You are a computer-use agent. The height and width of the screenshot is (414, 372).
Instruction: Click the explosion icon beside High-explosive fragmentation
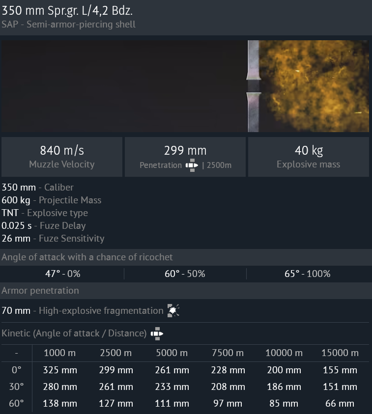coord(173,310)
